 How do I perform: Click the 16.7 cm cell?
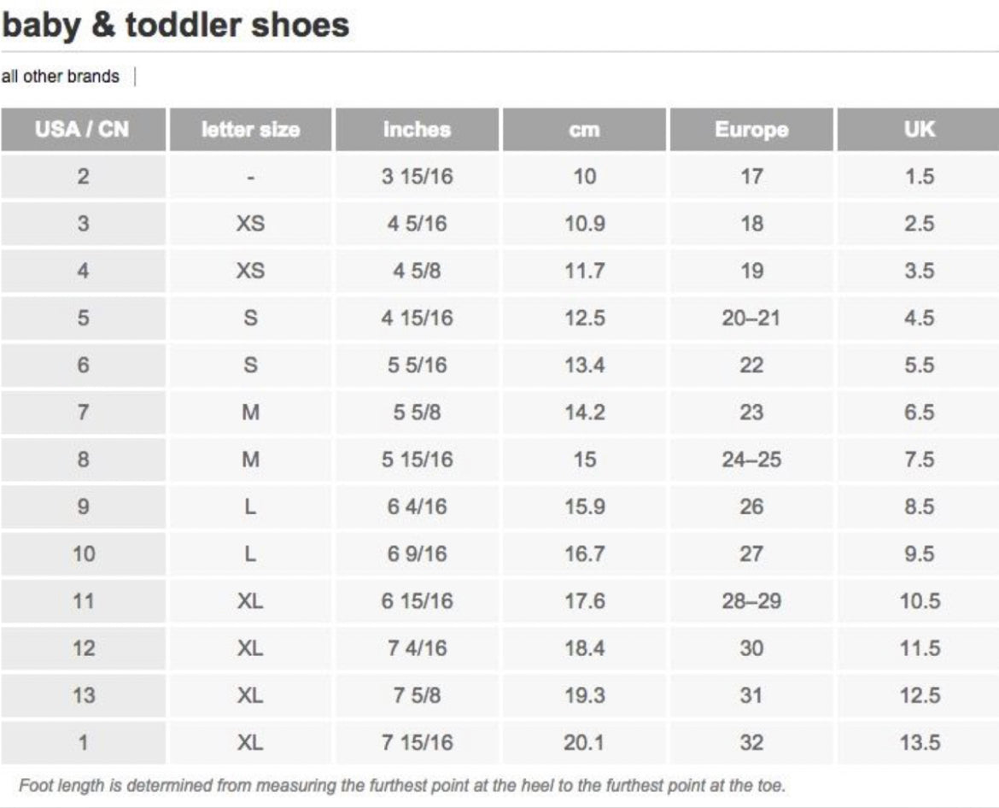click(x=584, y=554)
